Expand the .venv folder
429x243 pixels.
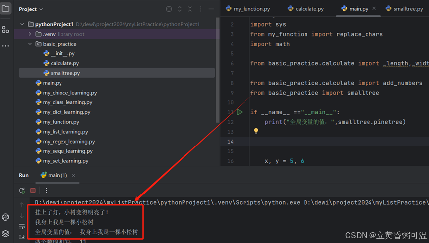tap(30, 34)
